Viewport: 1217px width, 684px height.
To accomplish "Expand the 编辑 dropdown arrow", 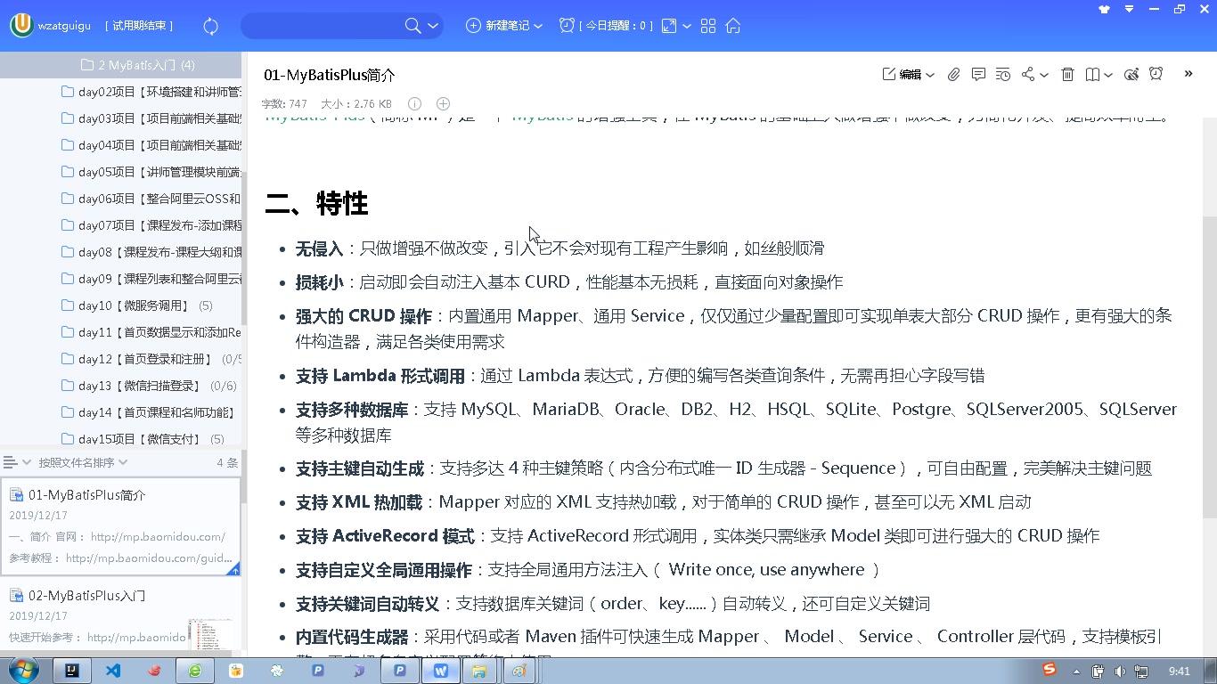I will [930, 76].
